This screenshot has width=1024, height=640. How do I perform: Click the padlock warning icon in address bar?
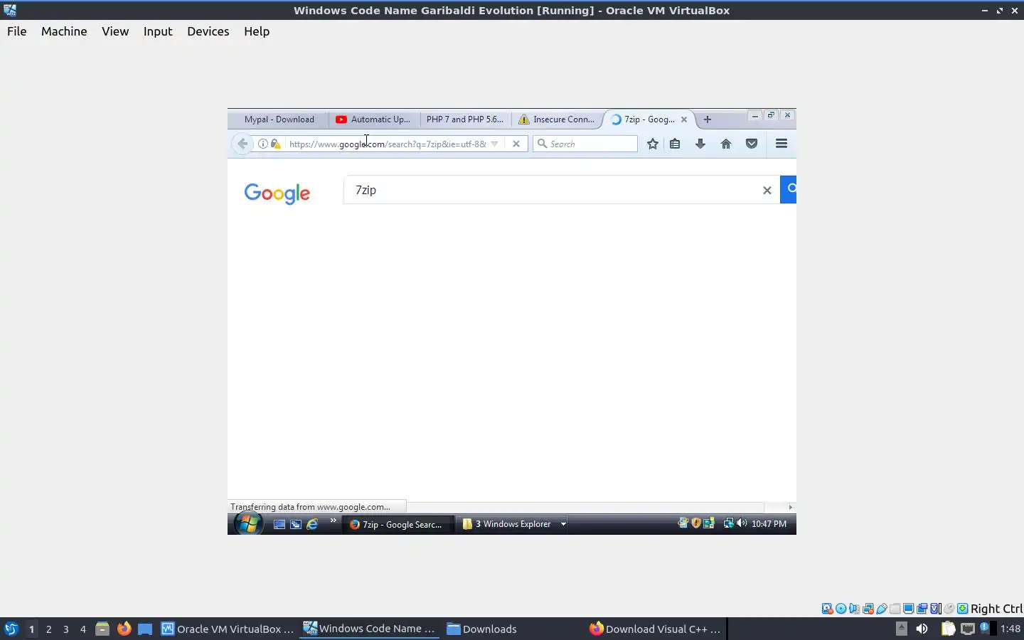276,144
